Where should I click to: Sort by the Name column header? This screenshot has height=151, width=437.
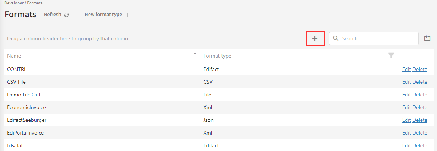point(14,56)
